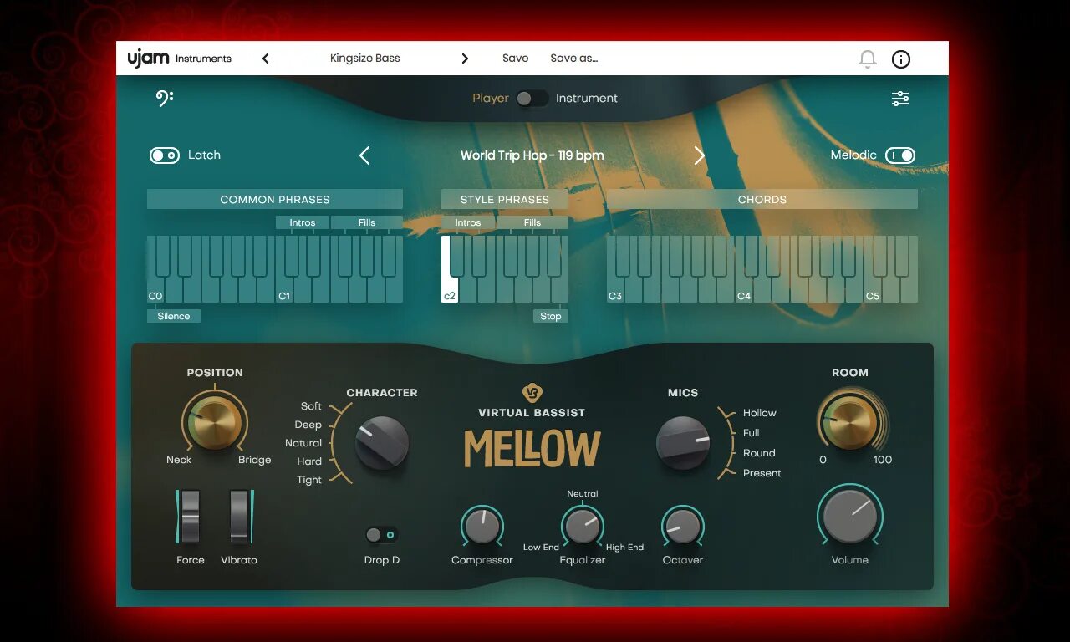Click the High End label
Image resolution: width=1070 pixels, height=642 pixels.
624,548
